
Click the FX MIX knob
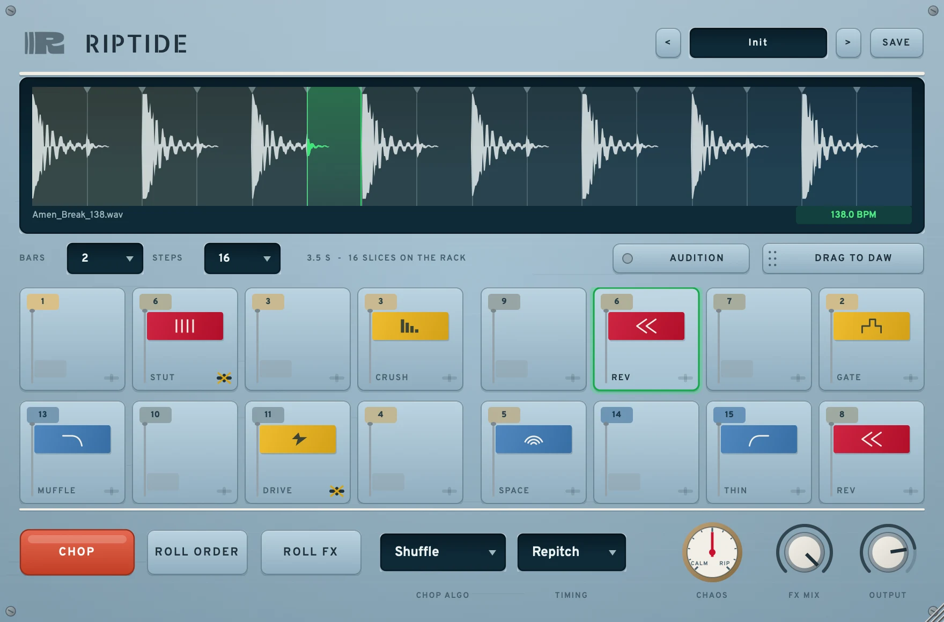pyautogui.click(x=804, y=553)
